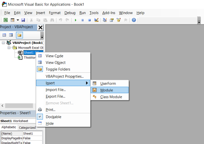Click the Insert UserForm toolbar icon

[12, 20]
